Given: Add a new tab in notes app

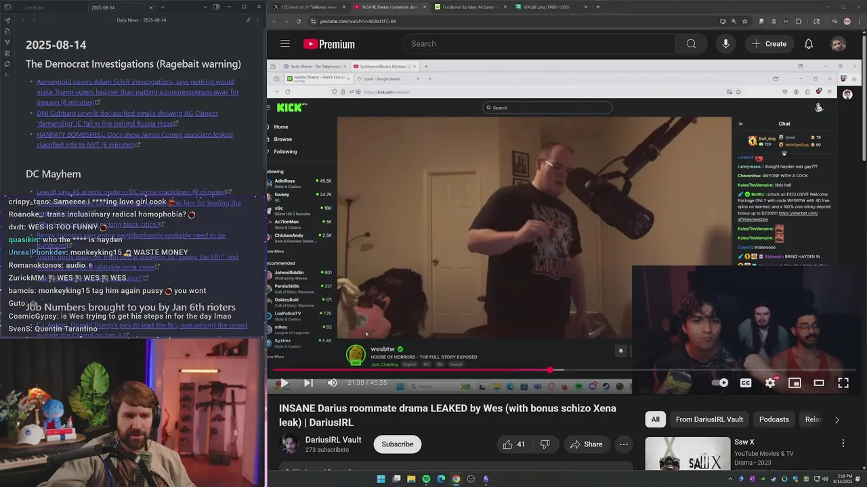Looking at the screenshot, I should [163, 7].
